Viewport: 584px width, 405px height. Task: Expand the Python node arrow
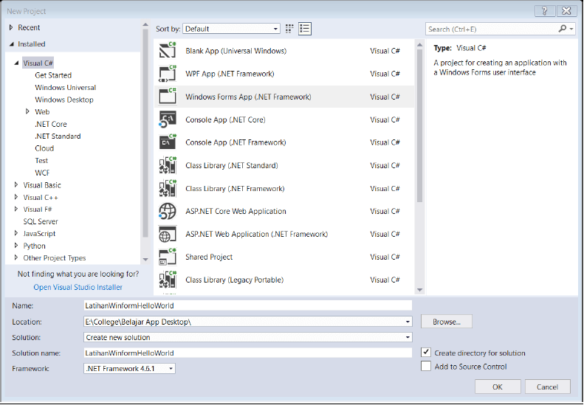(16, 246)
